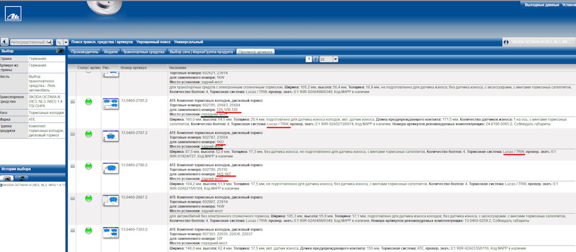Open SKODA OCTAVIA III history entry
576x252 pixels.
point(35,185)
